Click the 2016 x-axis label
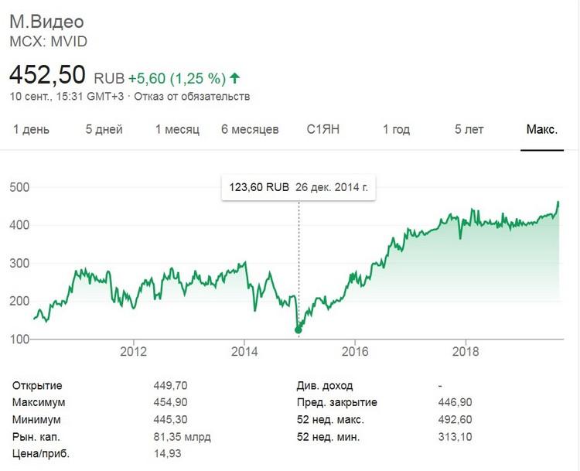This screenshot has width=580, height=471. pos(355,351)
